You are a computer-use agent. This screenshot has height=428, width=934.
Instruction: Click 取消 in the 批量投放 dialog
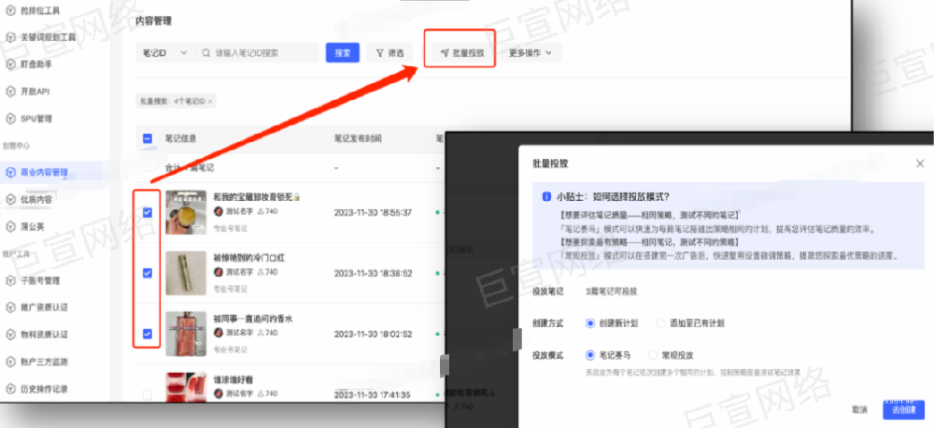pyautogui.click(x=859, y=409)
